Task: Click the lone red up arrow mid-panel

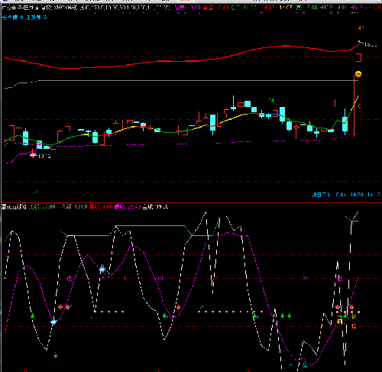Action: 178,307
